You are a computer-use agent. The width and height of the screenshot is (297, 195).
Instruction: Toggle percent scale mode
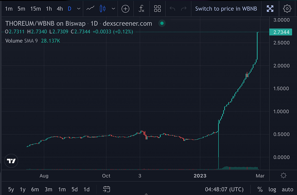260,189
